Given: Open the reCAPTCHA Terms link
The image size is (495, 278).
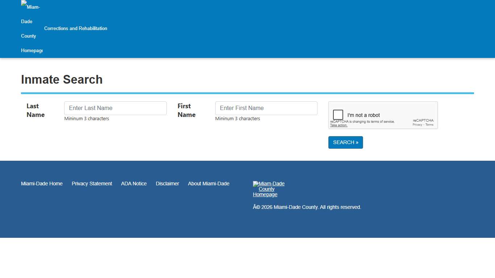Looking at the screenshot, I should pyautogui.click(x=429, y=125).
